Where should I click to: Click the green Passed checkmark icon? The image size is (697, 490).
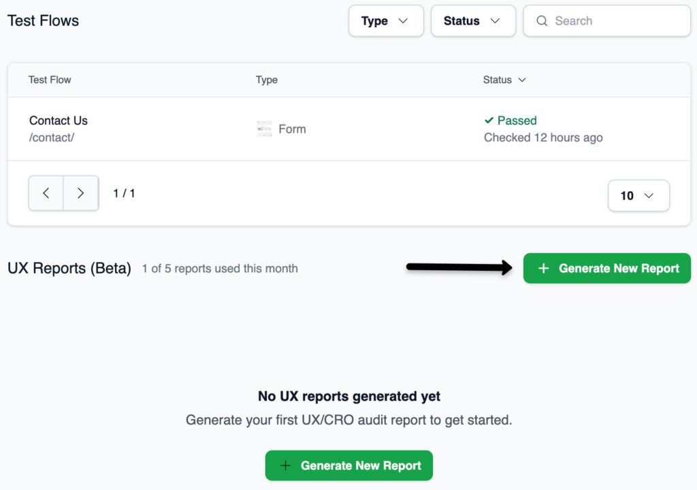(489, 120)
